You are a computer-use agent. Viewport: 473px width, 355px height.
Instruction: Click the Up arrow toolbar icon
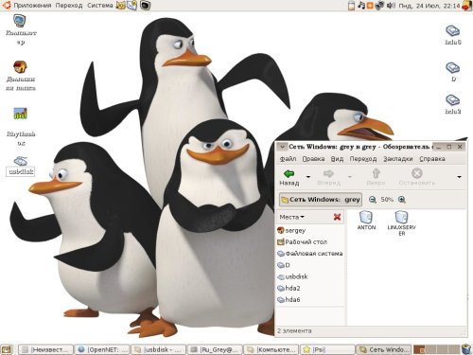coord(376,173)
